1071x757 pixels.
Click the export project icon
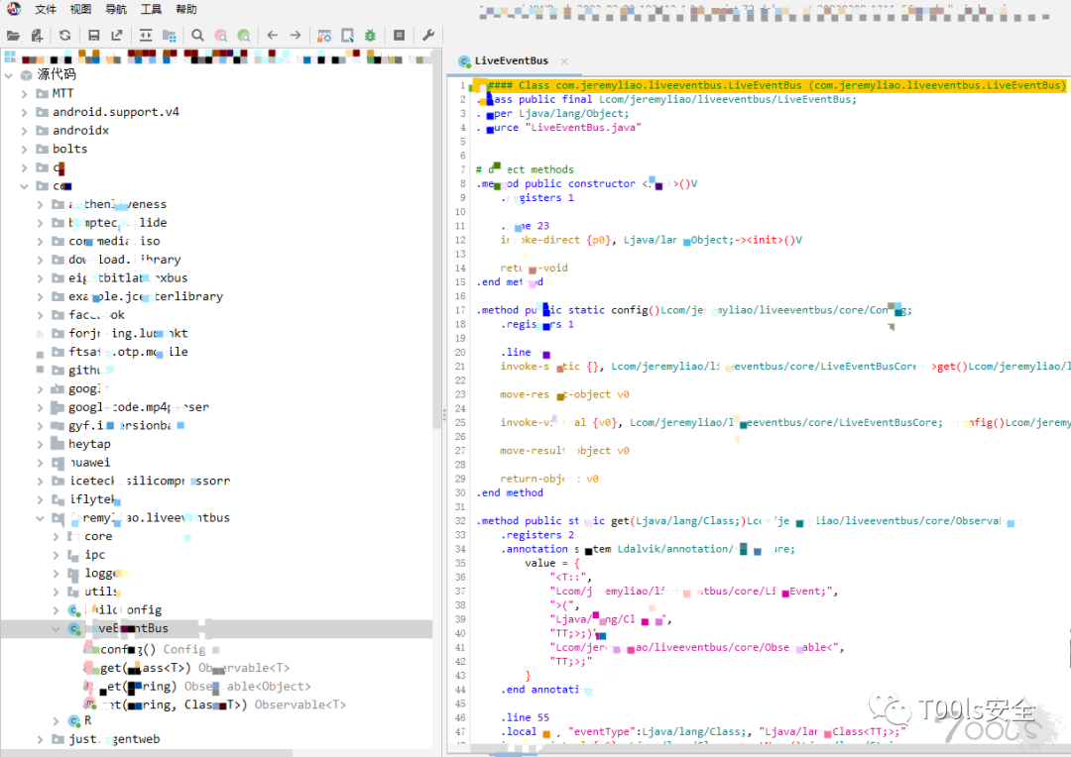coord(117,36)
